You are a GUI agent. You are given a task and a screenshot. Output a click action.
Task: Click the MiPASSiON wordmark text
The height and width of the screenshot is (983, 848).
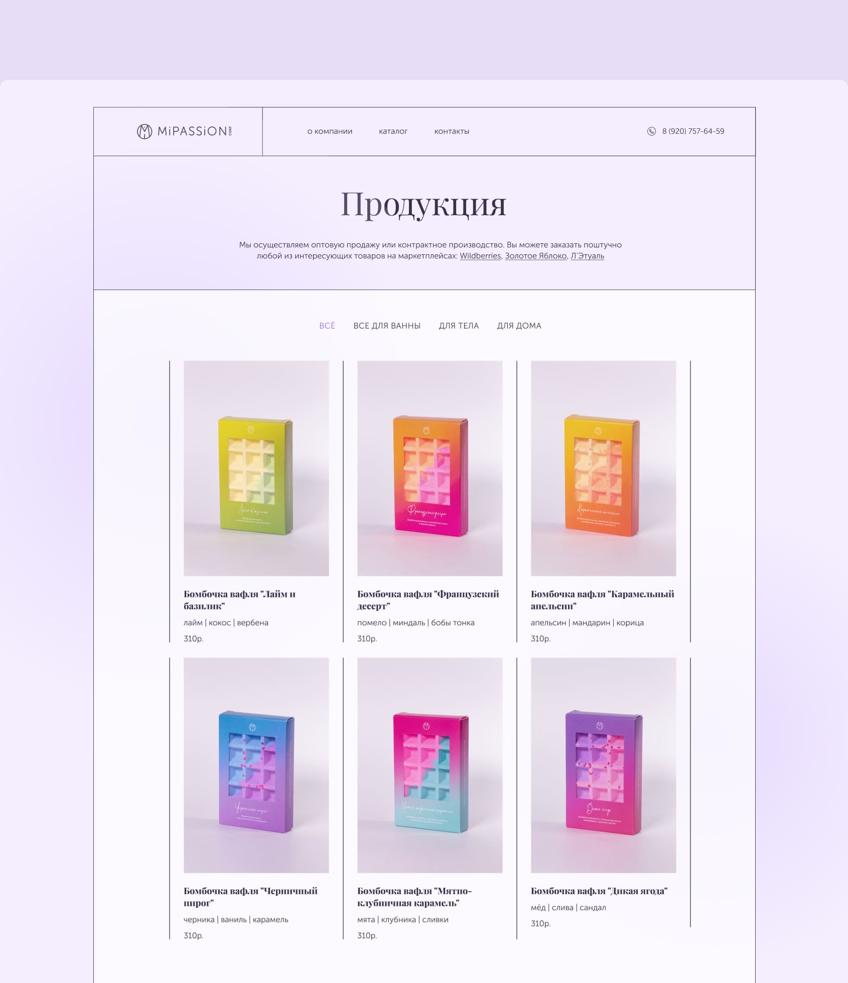pyautogui.click(x=192, y=131)
